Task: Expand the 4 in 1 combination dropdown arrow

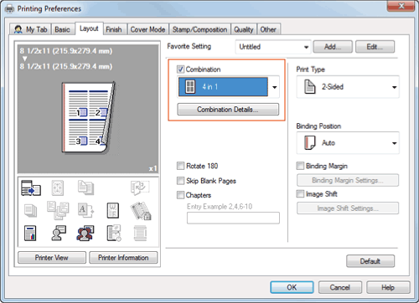Action: point(275,87)
